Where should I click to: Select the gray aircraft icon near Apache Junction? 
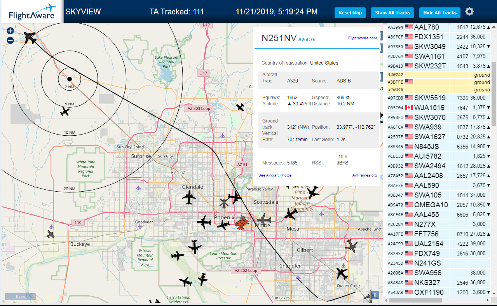coord(351,245)
